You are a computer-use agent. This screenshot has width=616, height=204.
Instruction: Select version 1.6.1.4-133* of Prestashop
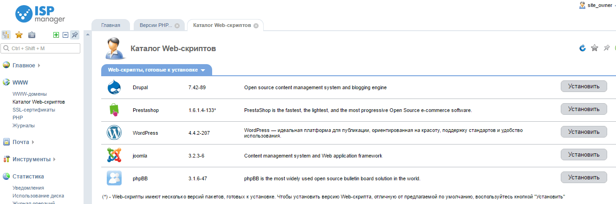point(202,110)
